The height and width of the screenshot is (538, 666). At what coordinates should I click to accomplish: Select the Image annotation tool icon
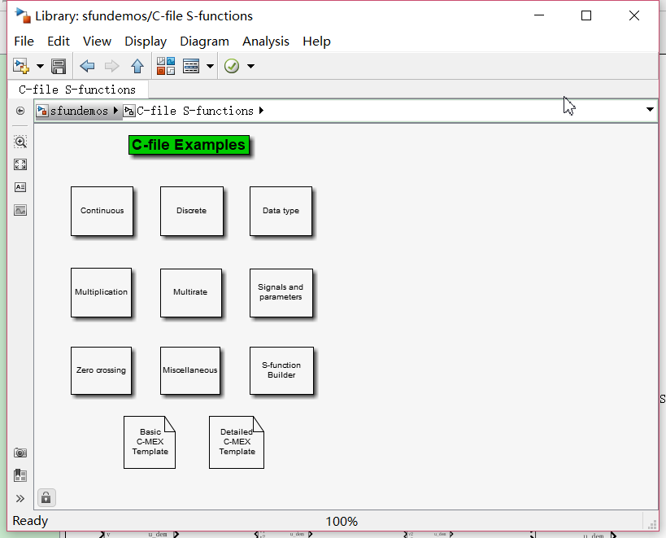point(20,210)
